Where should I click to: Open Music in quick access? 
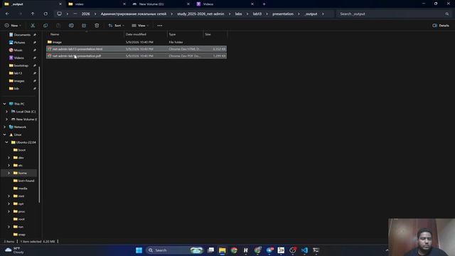[x=18, y=50]
